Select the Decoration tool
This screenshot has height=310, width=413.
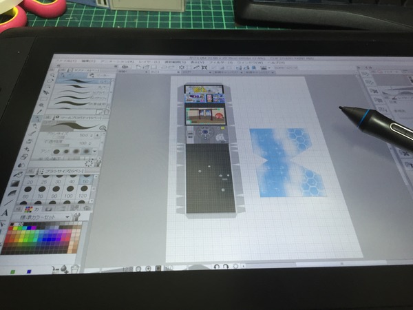tap(27, 148)
